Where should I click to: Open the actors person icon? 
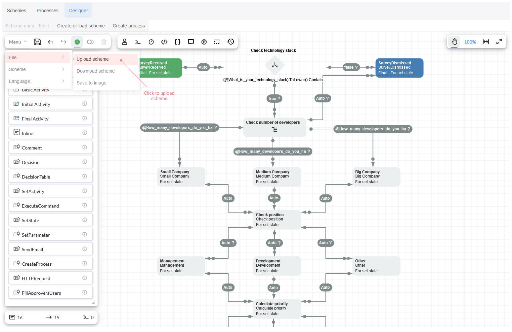[x=125, y=42]
